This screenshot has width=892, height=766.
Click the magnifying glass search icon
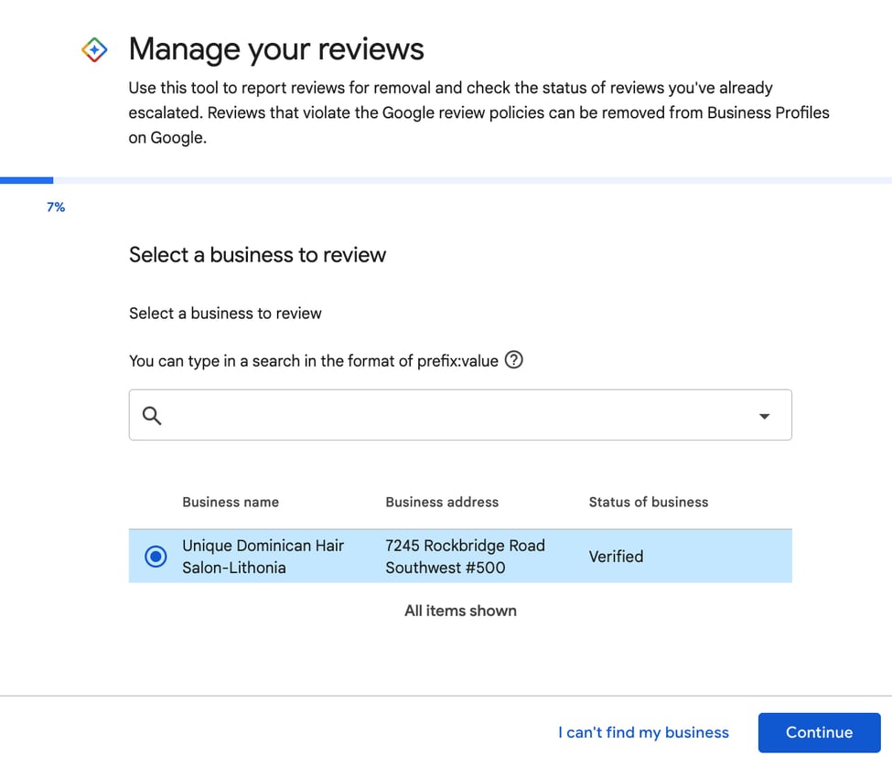click(152, 416)
